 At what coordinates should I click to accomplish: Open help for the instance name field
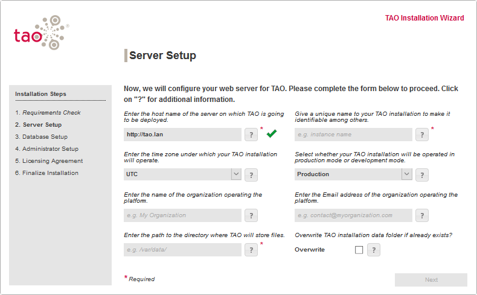click(421, 134)
